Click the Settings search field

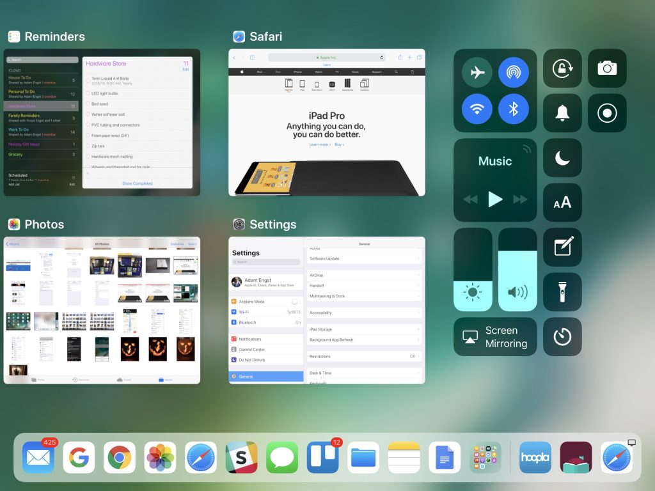pos(266,261)
